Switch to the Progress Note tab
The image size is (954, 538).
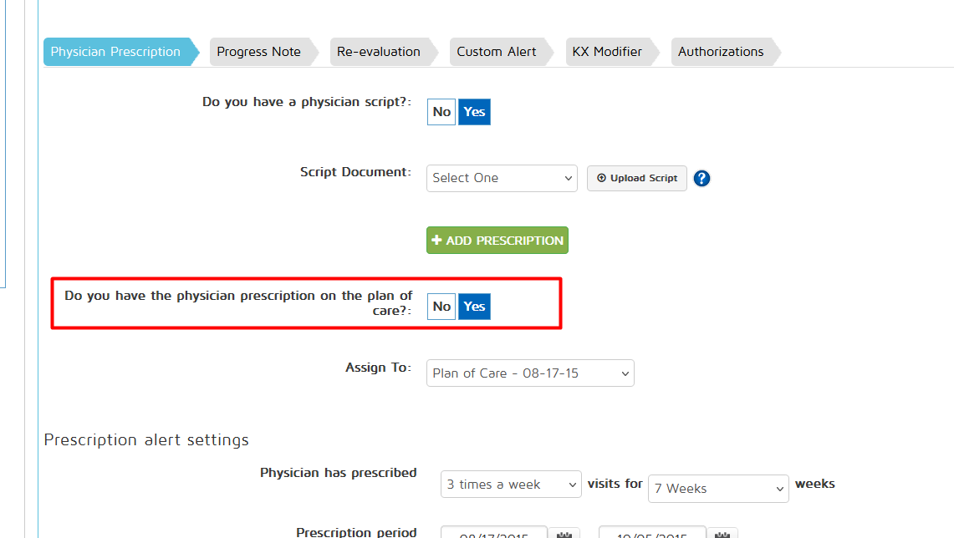tap(258, 52)
